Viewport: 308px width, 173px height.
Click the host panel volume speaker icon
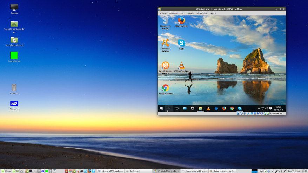pyautogui.click(x=281, y=171)
